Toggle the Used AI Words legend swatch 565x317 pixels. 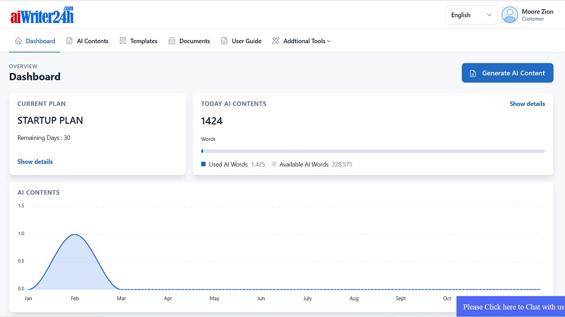(x=204, y=165)
